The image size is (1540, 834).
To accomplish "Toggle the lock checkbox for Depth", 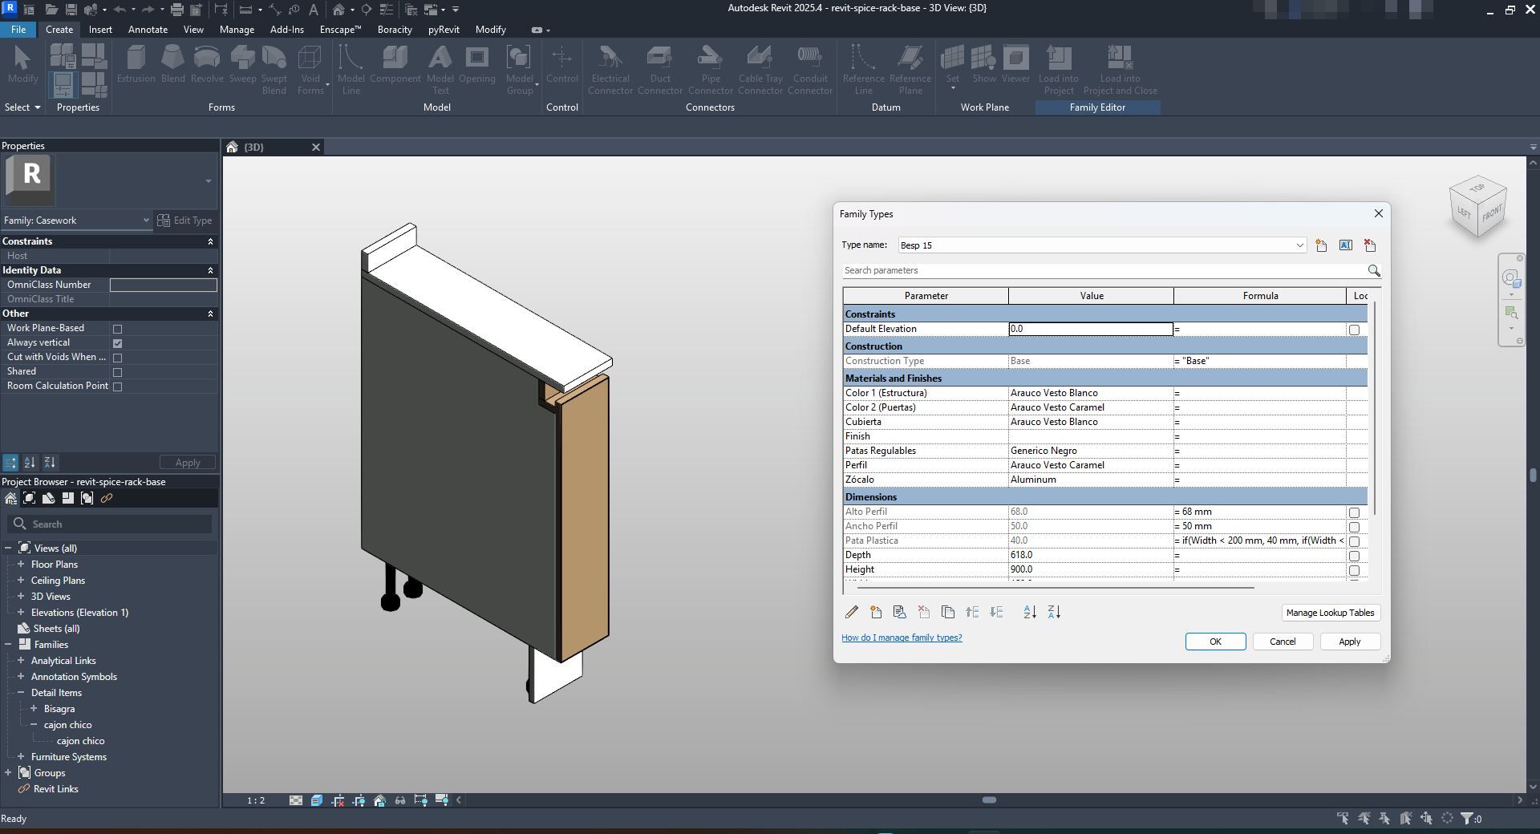I will click(1354, 556).
